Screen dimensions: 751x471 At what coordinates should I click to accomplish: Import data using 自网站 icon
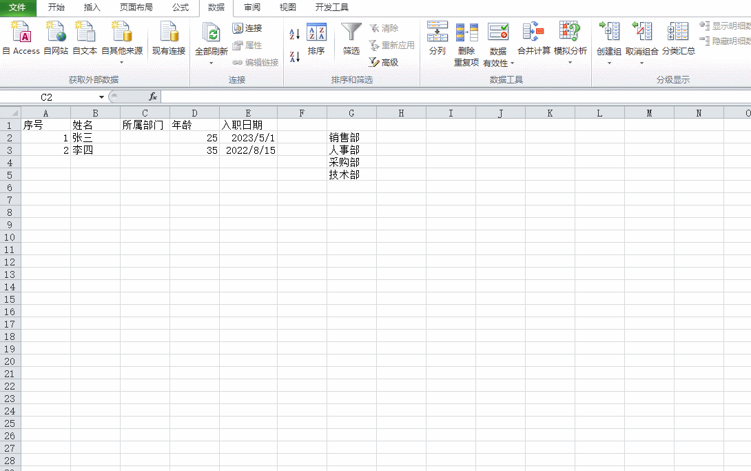pos(56,33)
